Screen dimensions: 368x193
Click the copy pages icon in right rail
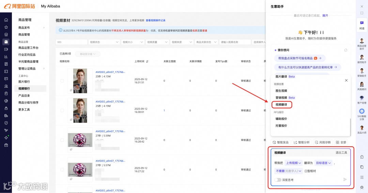362,167
